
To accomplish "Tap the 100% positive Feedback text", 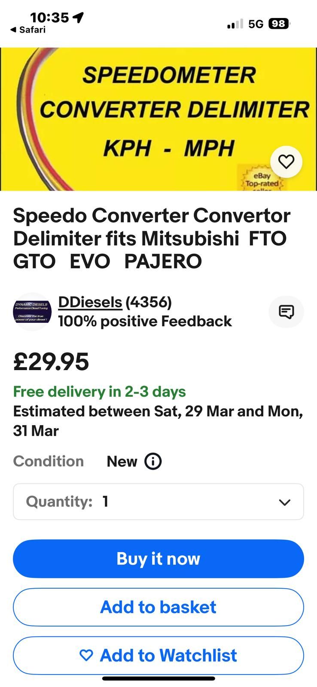I will click(x=145, y=321).
